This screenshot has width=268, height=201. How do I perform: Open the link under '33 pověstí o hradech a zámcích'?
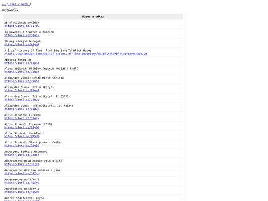click(22, 35)
